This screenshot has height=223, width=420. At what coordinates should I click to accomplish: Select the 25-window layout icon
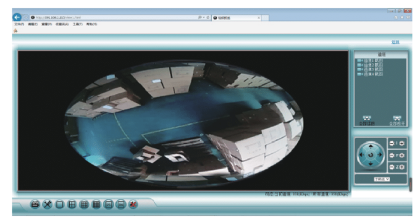pyautogui.click(x=109, y=204)
